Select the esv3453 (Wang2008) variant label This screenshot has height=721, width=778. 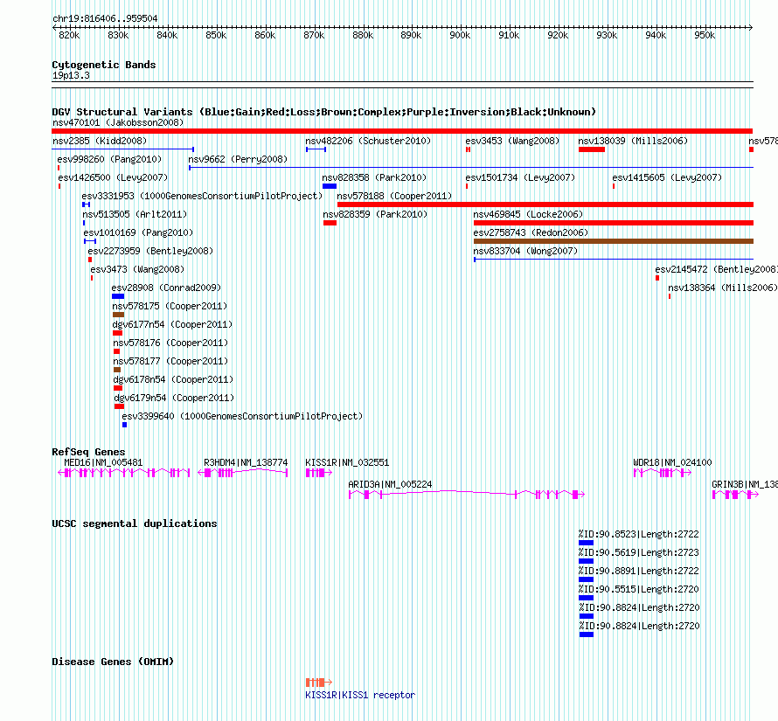[512, 141]
